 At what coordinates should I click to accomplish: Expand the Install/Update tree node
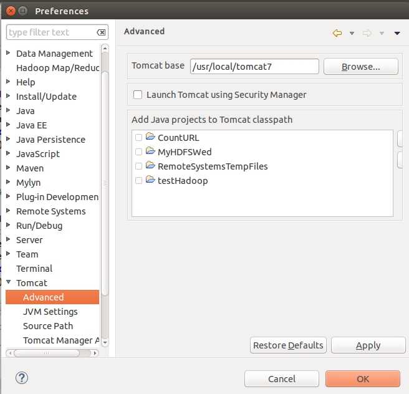click(x=8, y=96)
